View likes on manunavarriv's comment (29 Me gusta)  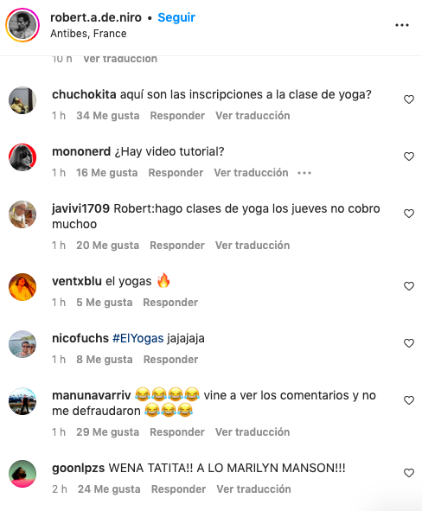pyautogui.click(x=107, y=431)
